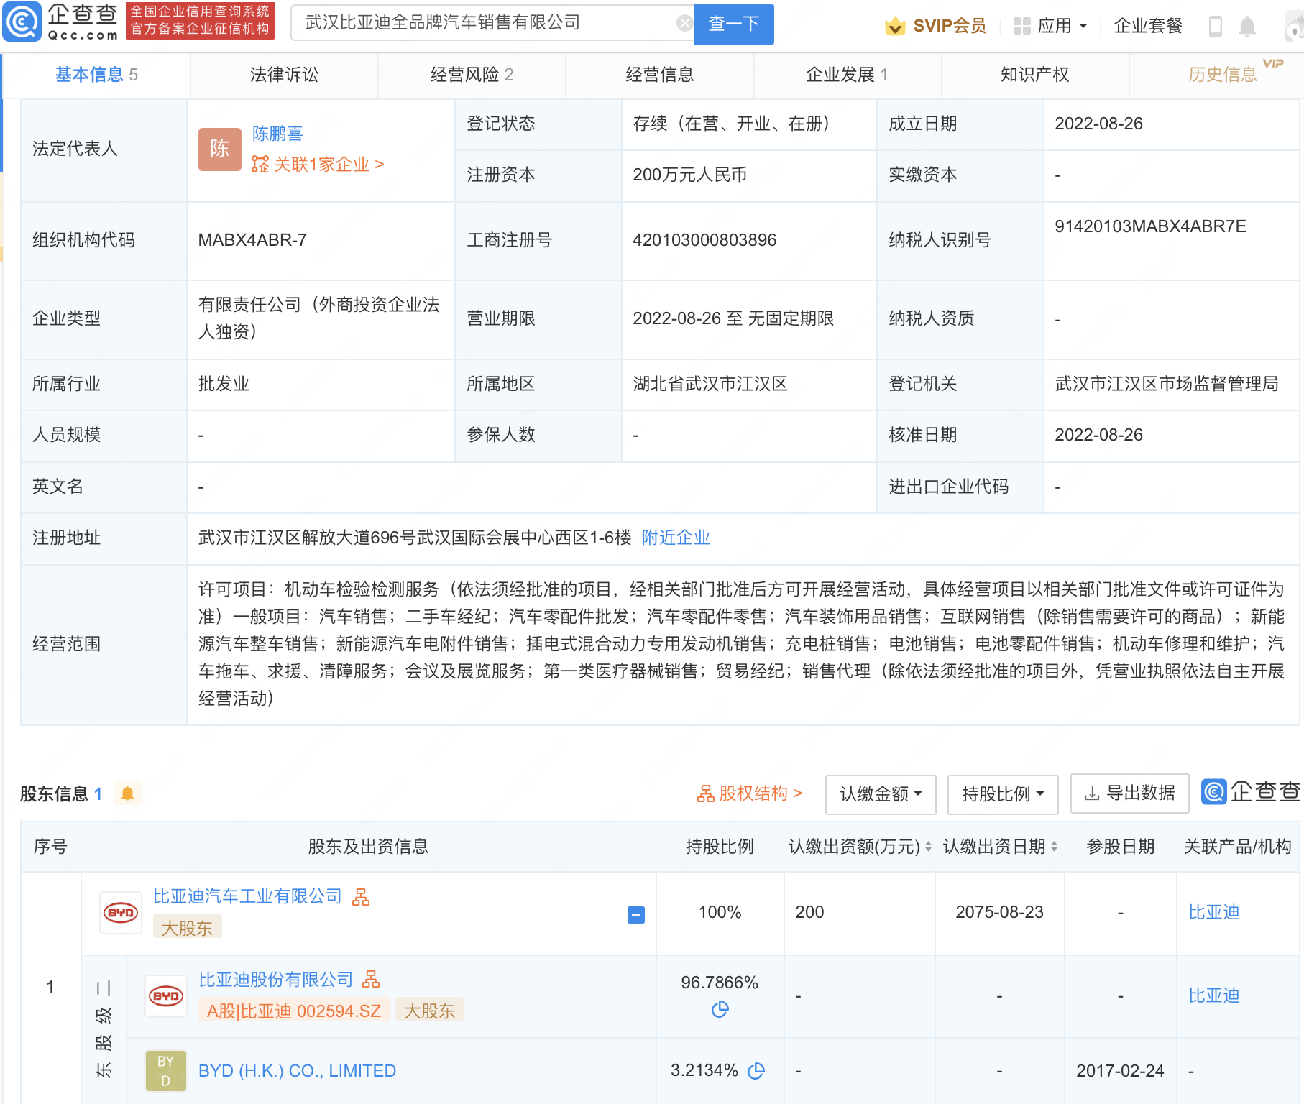The width and height of the screenshot is (1304, 1104).
Task: Click pie chart icon next to 3.2134%
Action: coord(756,1071)
